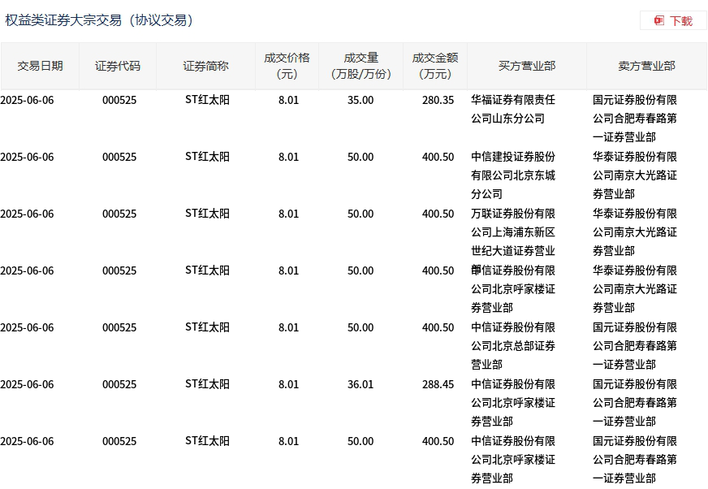
Task: Click the 35.00 volume cell
Action: tap(360, 100)
